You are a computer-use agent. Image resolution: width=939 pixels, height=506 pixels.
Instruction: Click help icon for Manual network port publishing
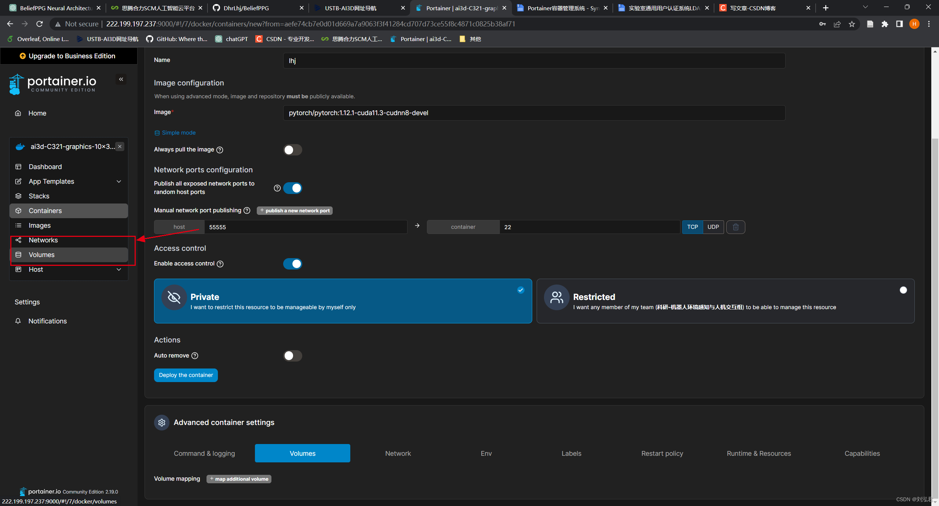[x=247, y=210]
